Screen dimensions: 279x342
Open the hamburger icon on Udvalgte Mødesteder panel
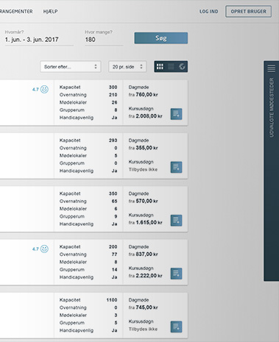click(x=272, y=68)
